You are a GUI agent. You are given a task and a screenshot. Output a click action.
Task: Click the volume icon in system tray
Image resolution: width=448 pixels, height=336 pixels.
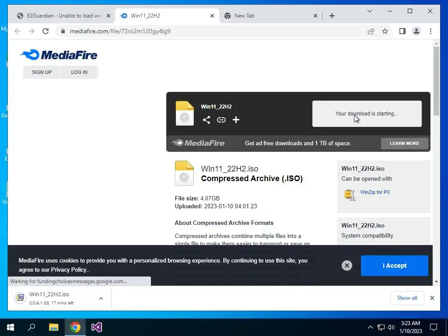pyautogui.click(x=391, y=327)
